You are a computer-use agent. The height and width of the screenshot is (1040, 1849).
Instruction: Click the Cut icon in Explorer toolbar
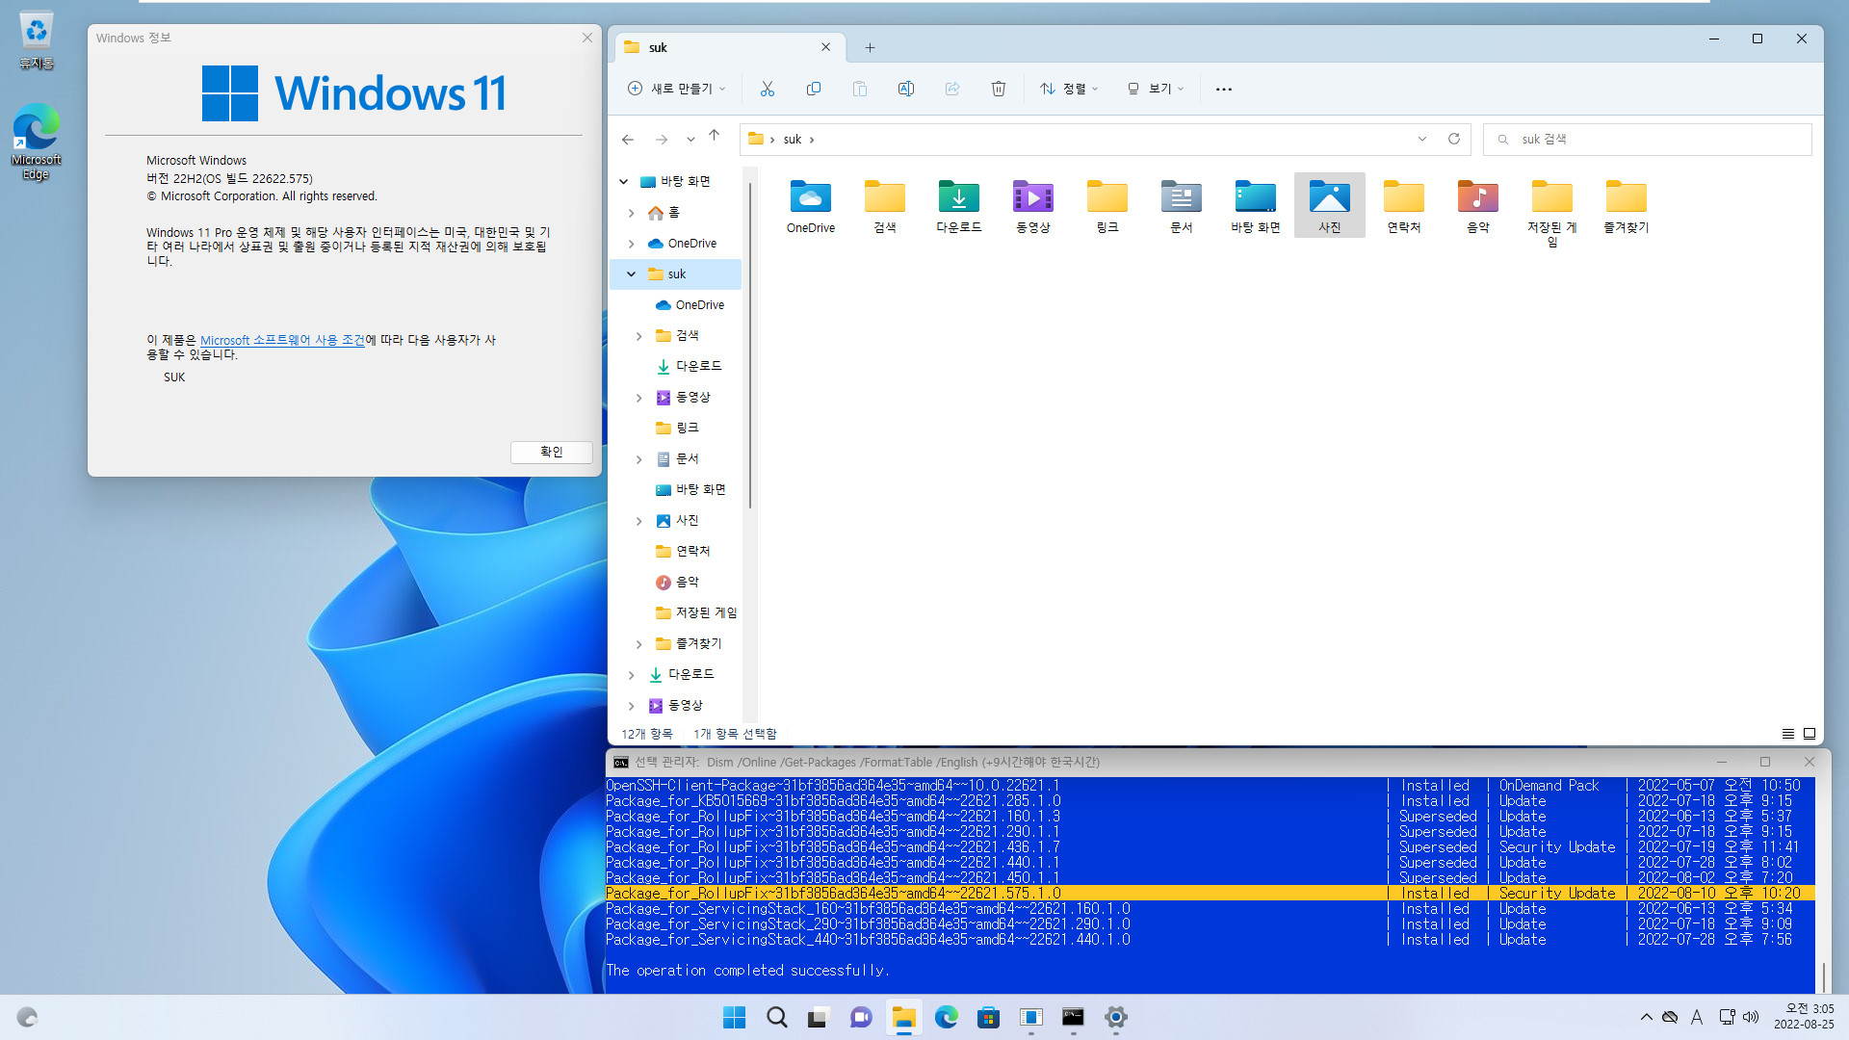tap(767, 89)
